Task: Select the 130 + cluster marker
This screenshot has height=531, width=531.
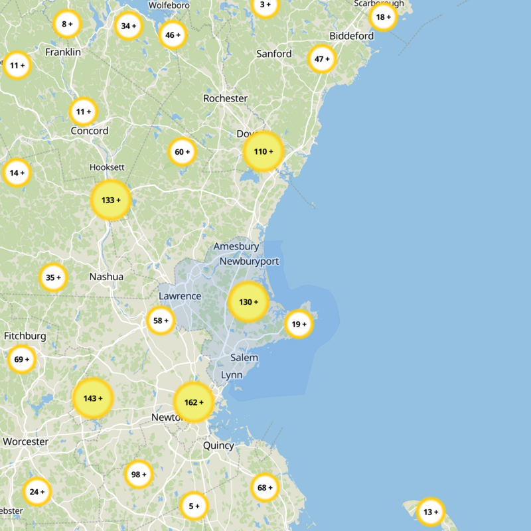Action: coord(248,302)
